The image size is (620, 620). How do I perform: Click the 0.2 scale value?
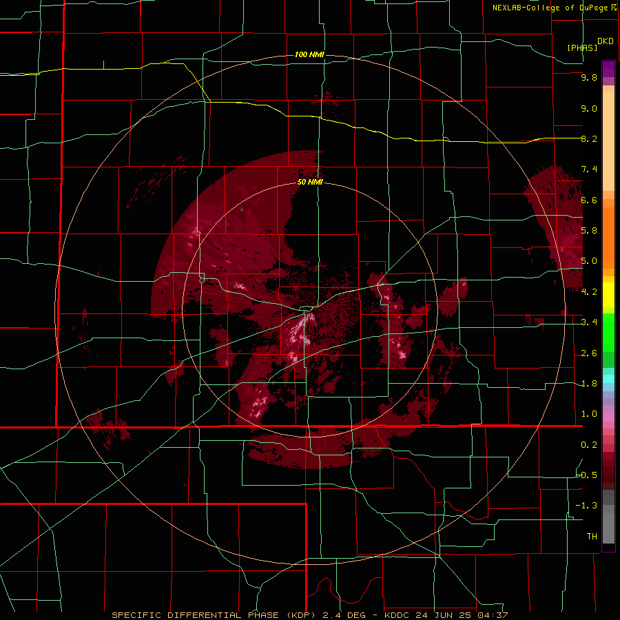click(x=589, y=445)
